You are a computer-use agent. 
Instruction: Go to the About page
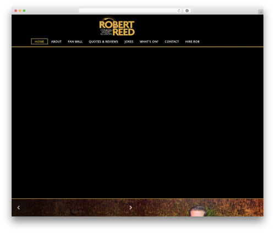56,42
